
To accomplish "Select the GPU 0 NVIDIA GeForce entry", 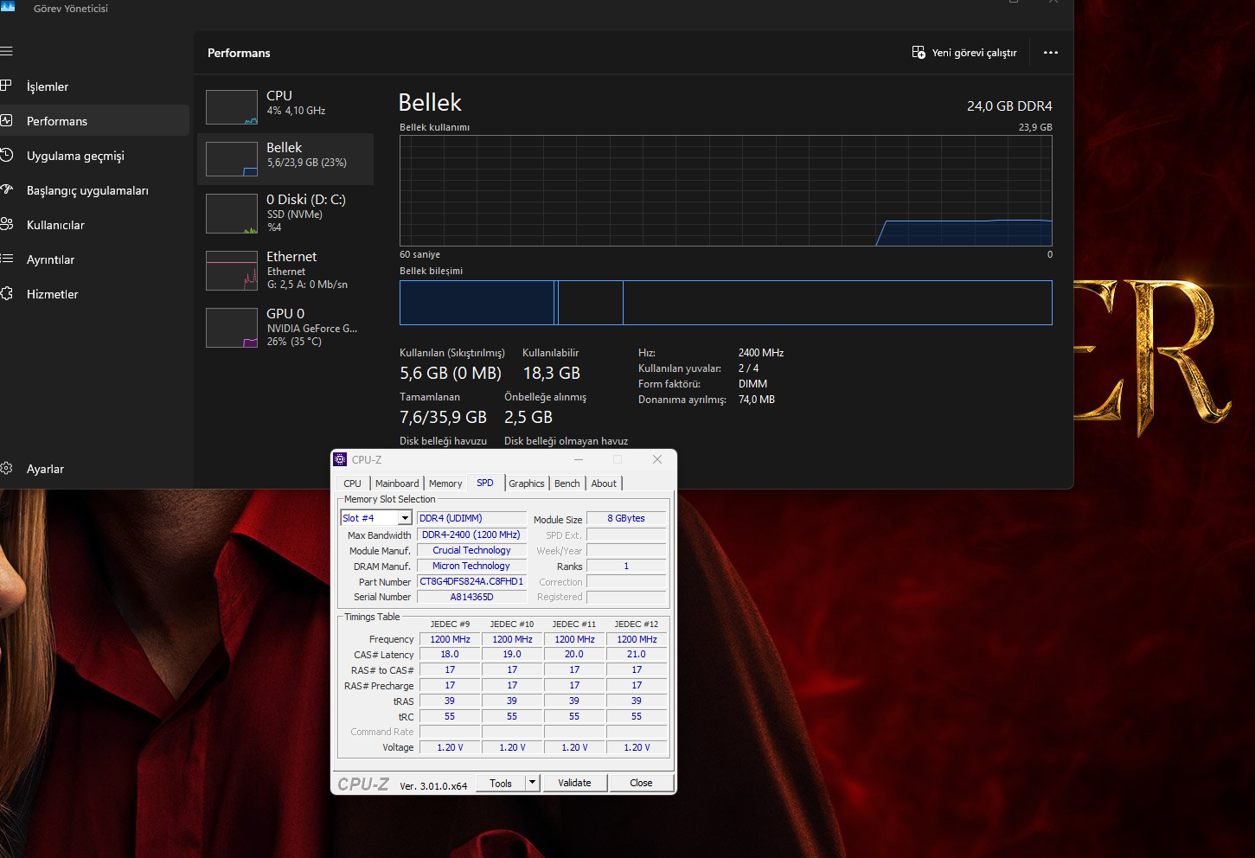I will point(285,327).
